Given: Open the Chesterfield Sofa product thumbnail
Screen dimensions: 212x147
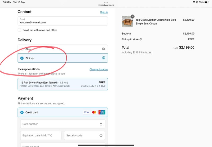Looking at the screenshot, I should click(127, 22).
